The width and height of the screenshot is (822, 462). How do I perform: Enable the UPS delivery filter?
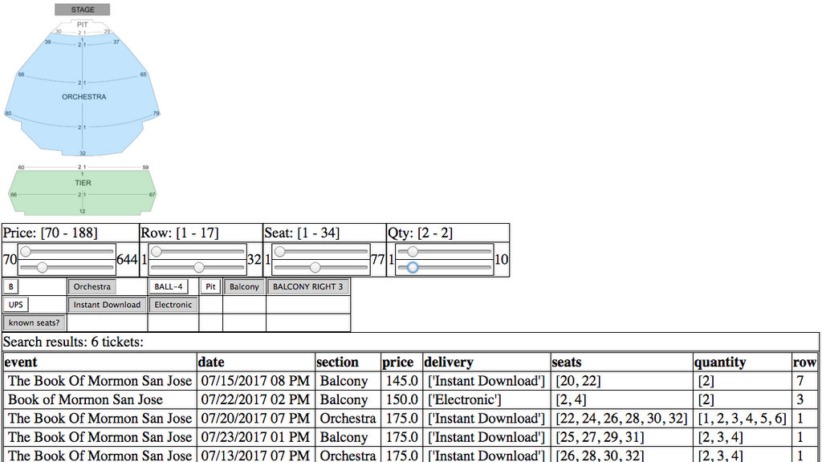point(16,305)
